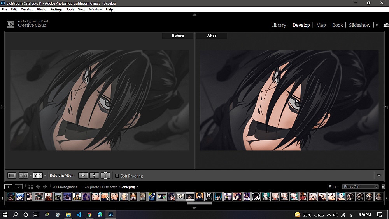Screen dimensions: 389x219
Task: Open Tools menu
Action: [70, 9]
